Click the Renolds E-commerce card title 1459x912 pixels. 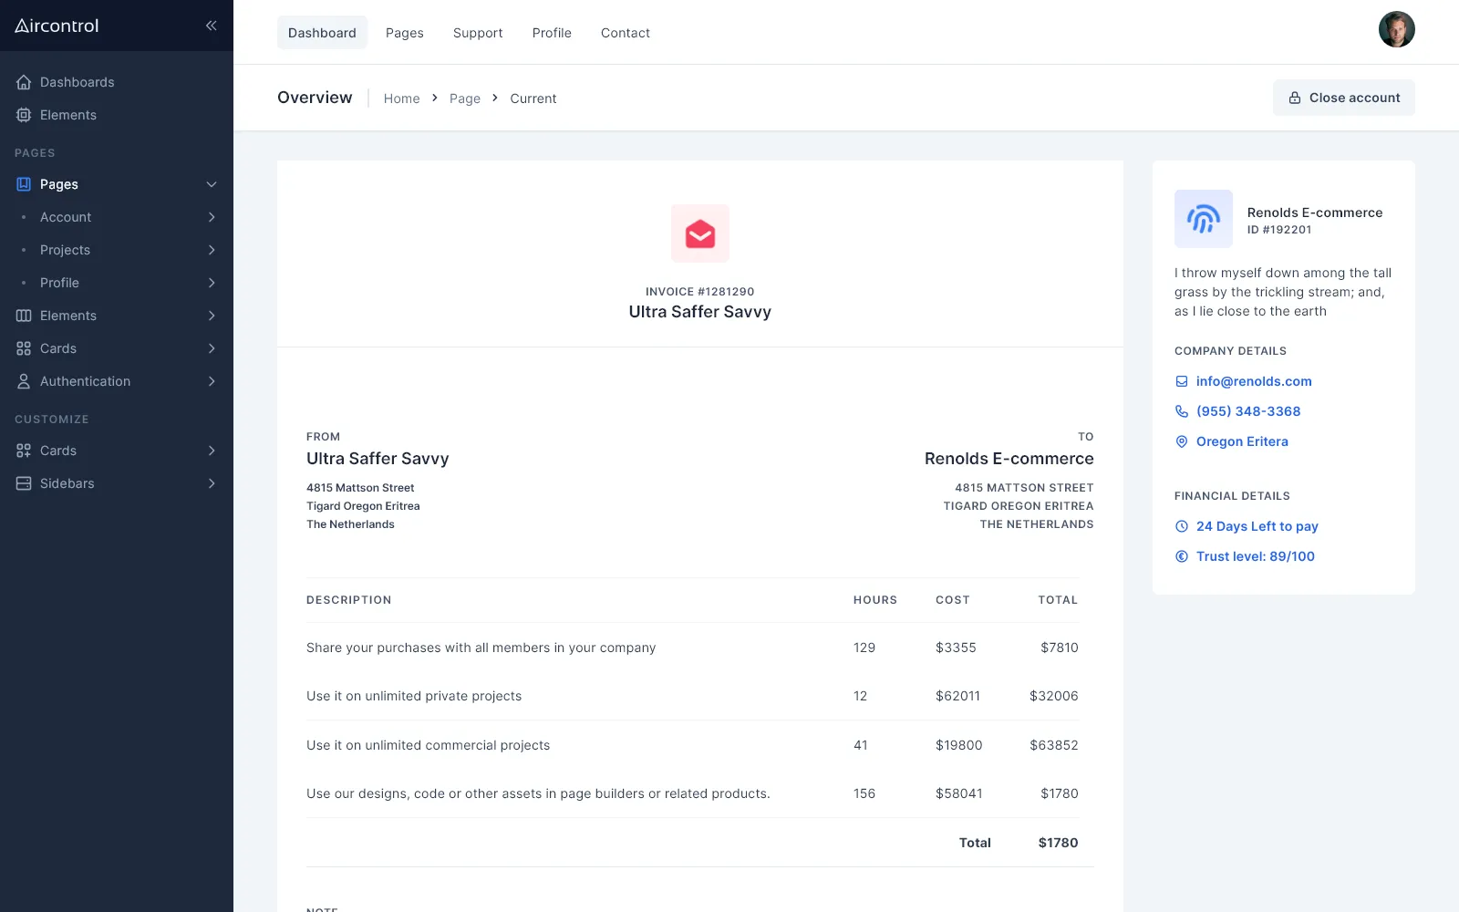[x=1315, y=212]
